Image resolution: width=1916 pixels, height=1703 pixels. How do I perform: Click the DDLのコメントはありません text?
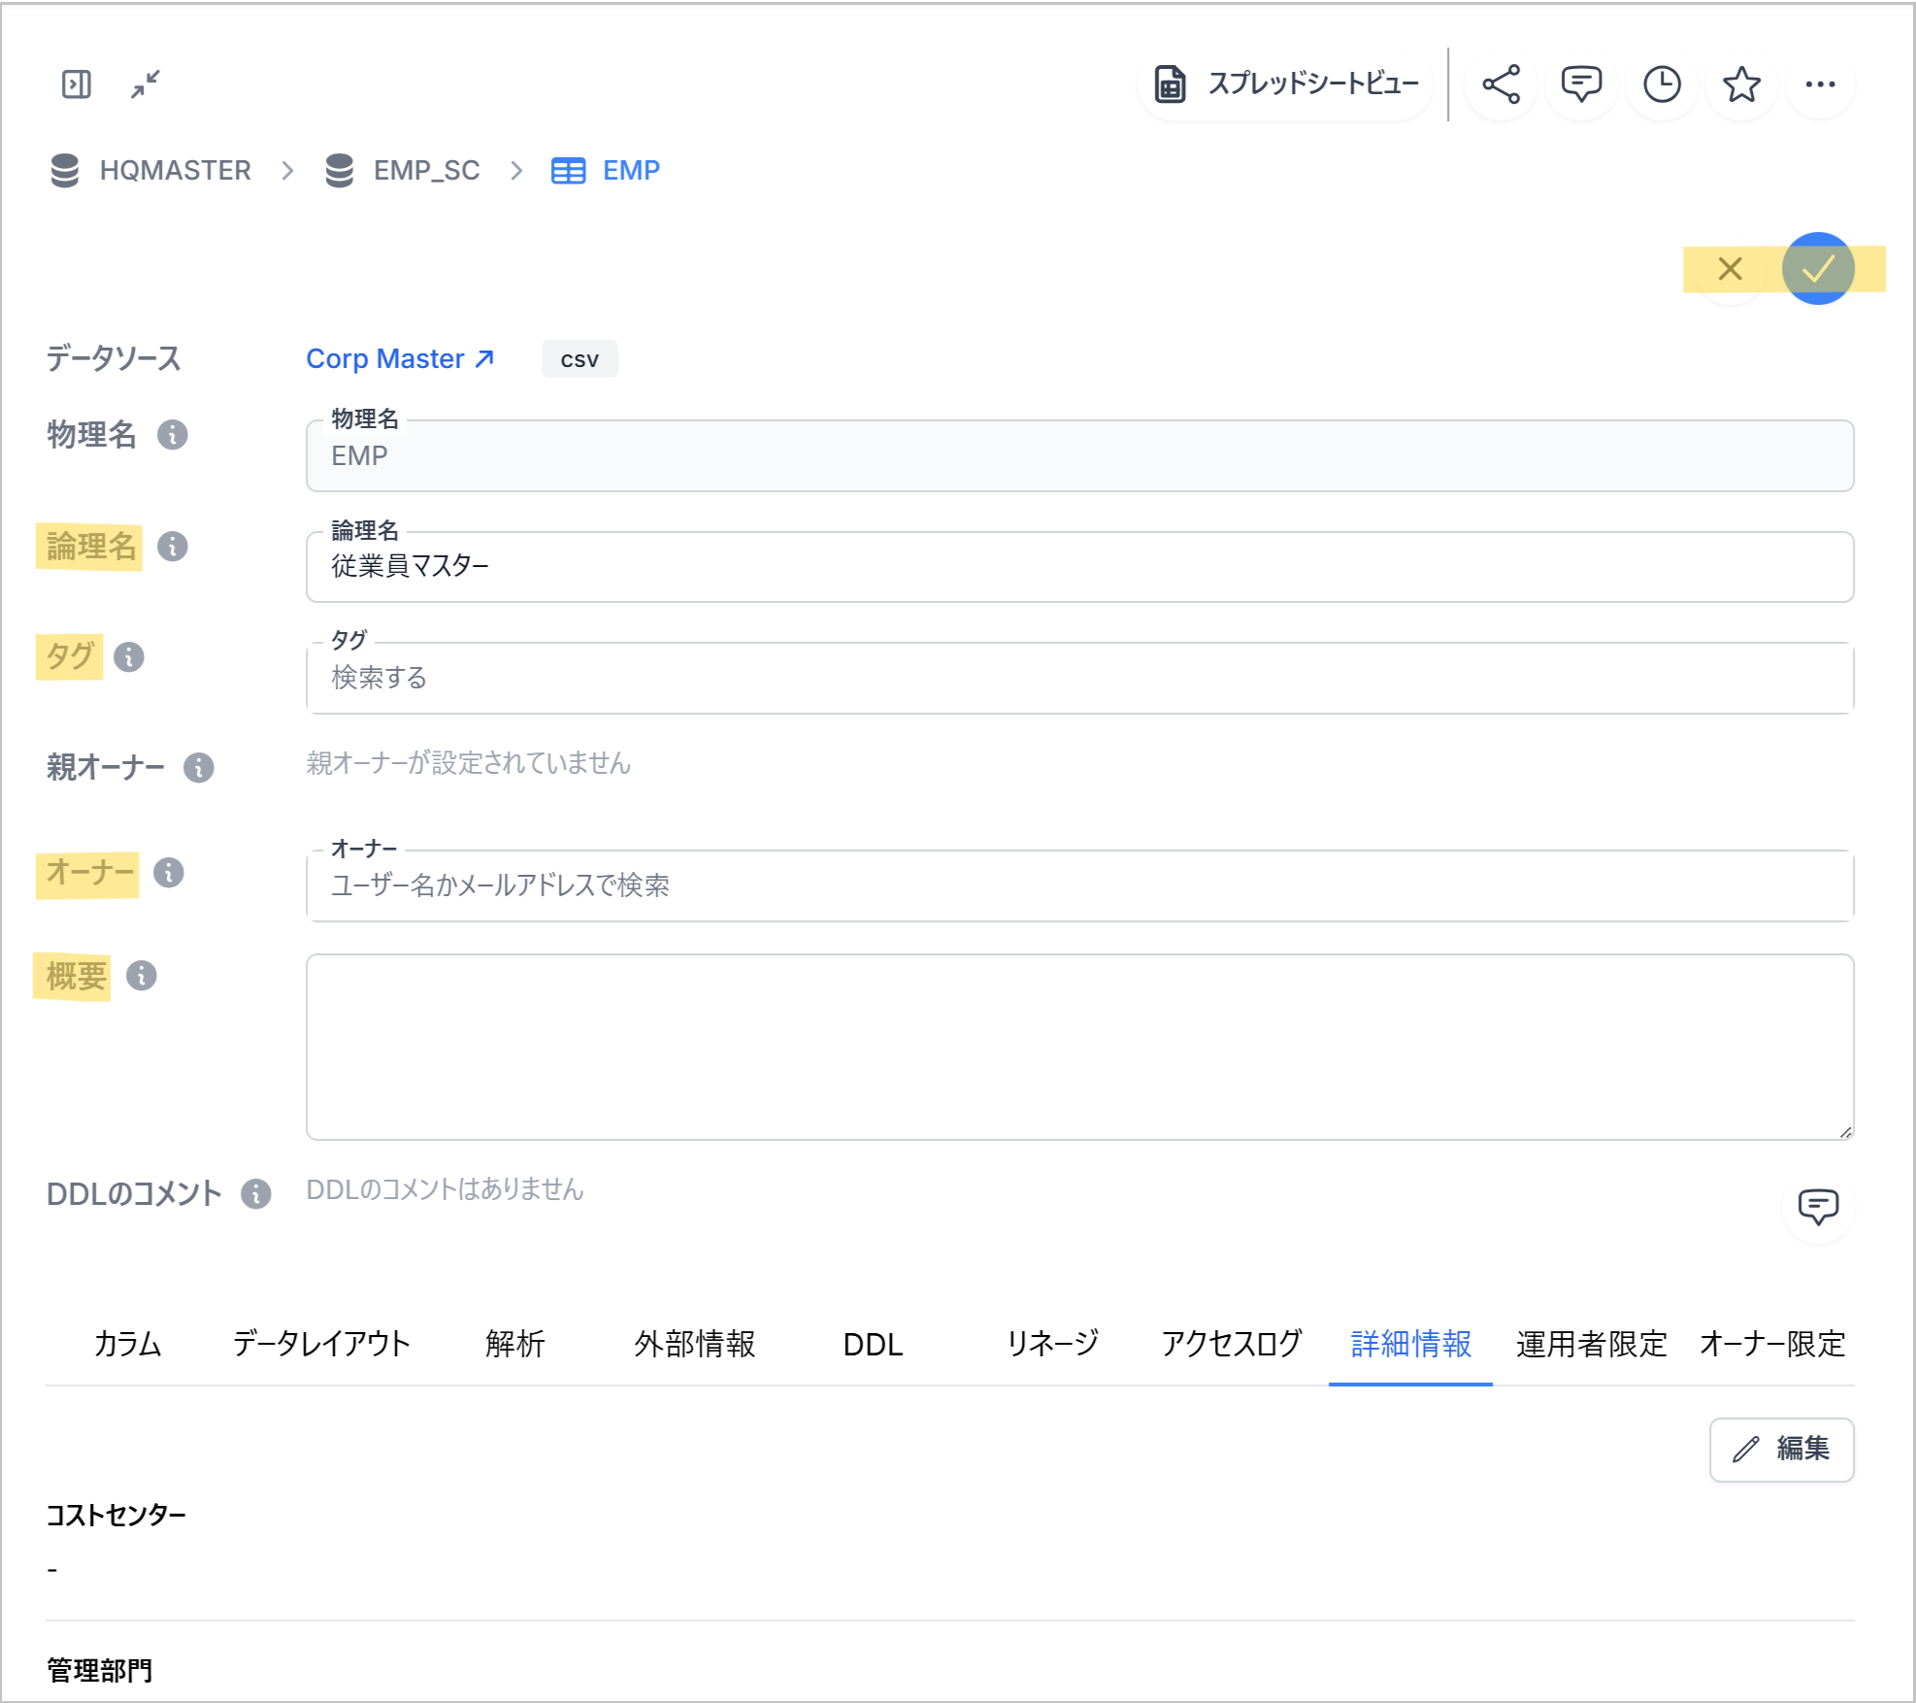pos(445,1190)
